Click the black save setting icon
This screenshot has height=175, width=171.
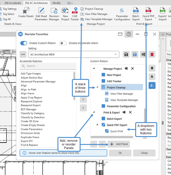pyautogui.click(x=126, y=54)
